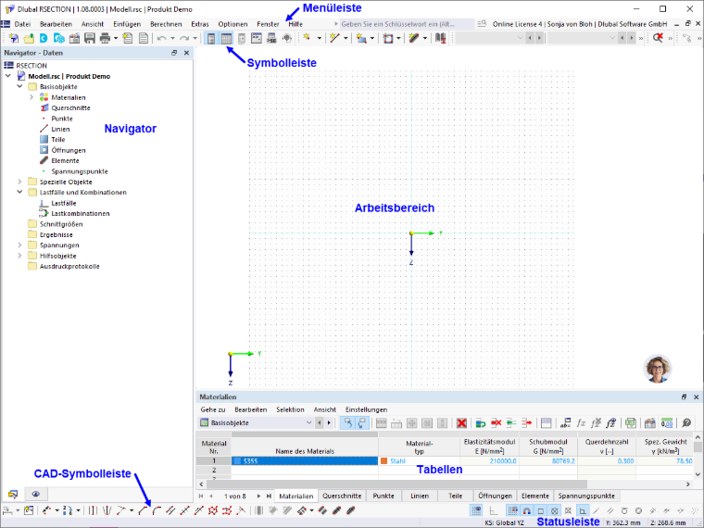This screenshot has width=704, height=528.
Task: Click the orange Stahl material type swatch
Action: (x=383, y=461)
